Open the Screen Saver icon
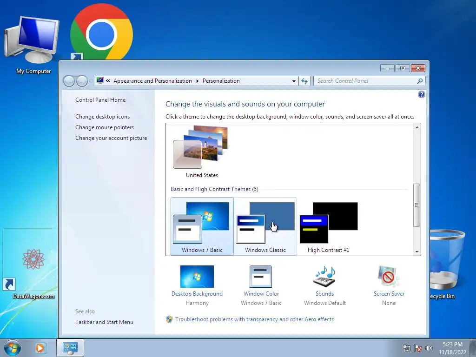 389,277
